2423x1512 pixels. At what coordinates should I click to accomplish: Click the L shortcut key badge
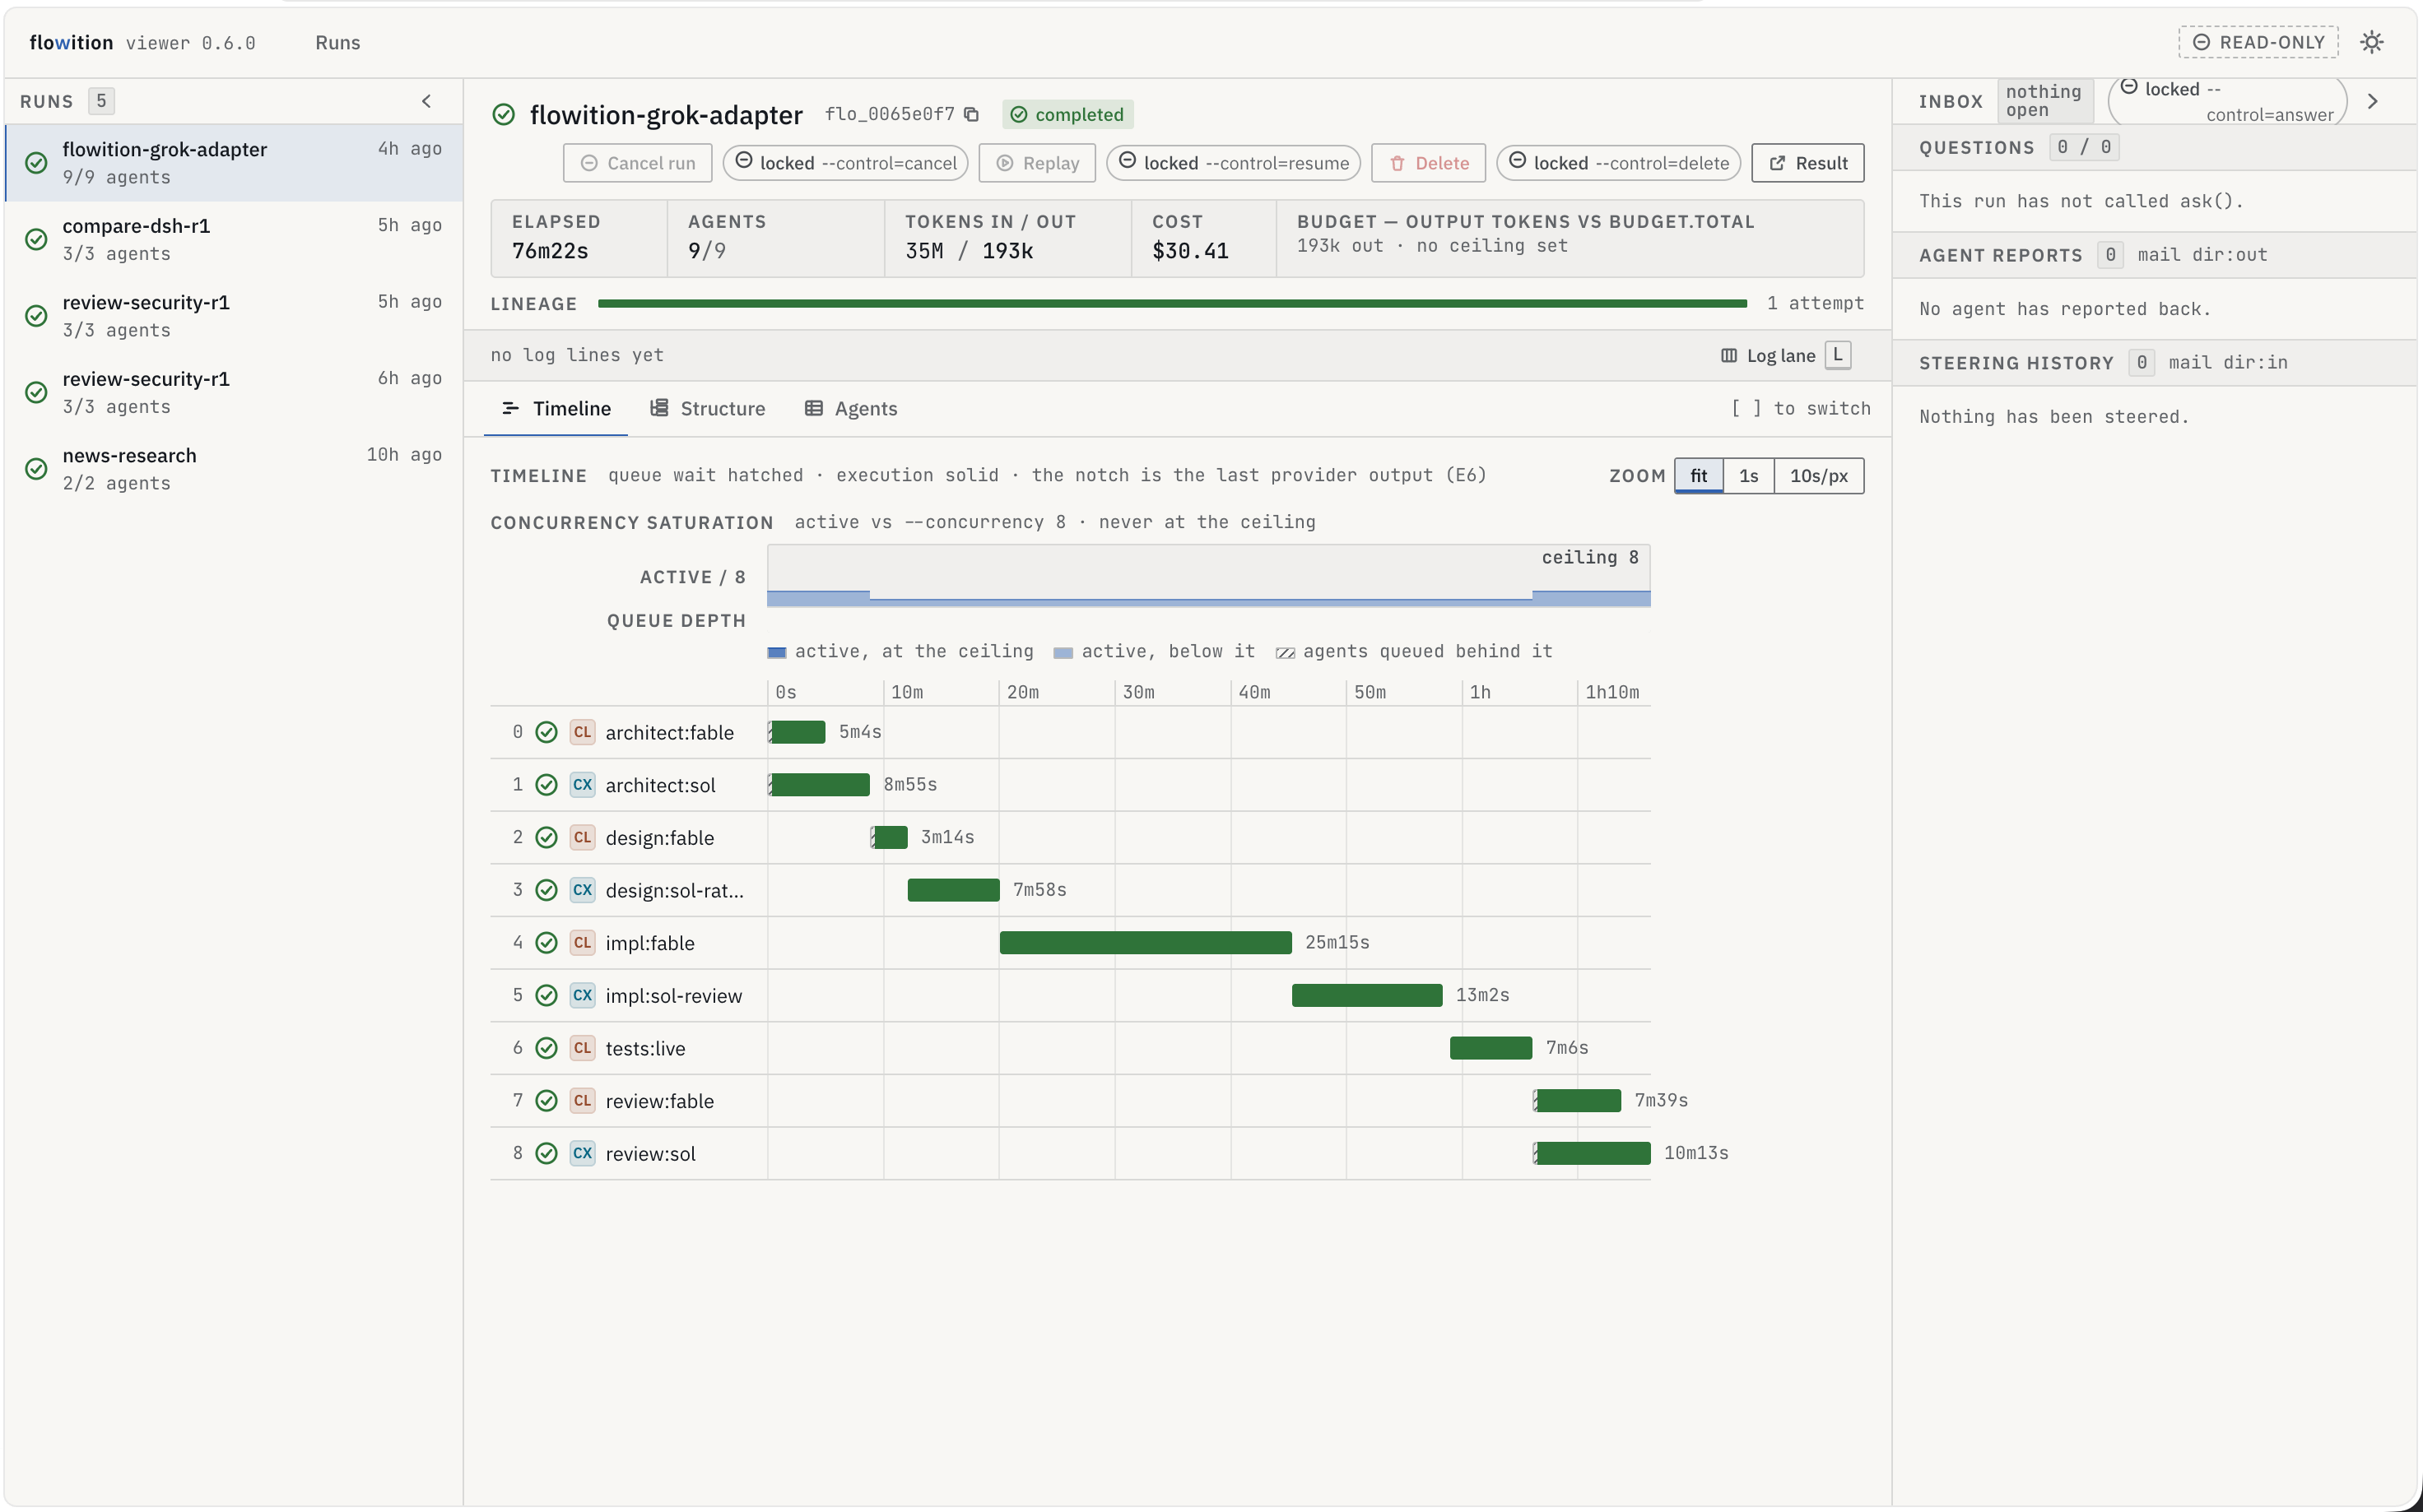pos(1838,355)
